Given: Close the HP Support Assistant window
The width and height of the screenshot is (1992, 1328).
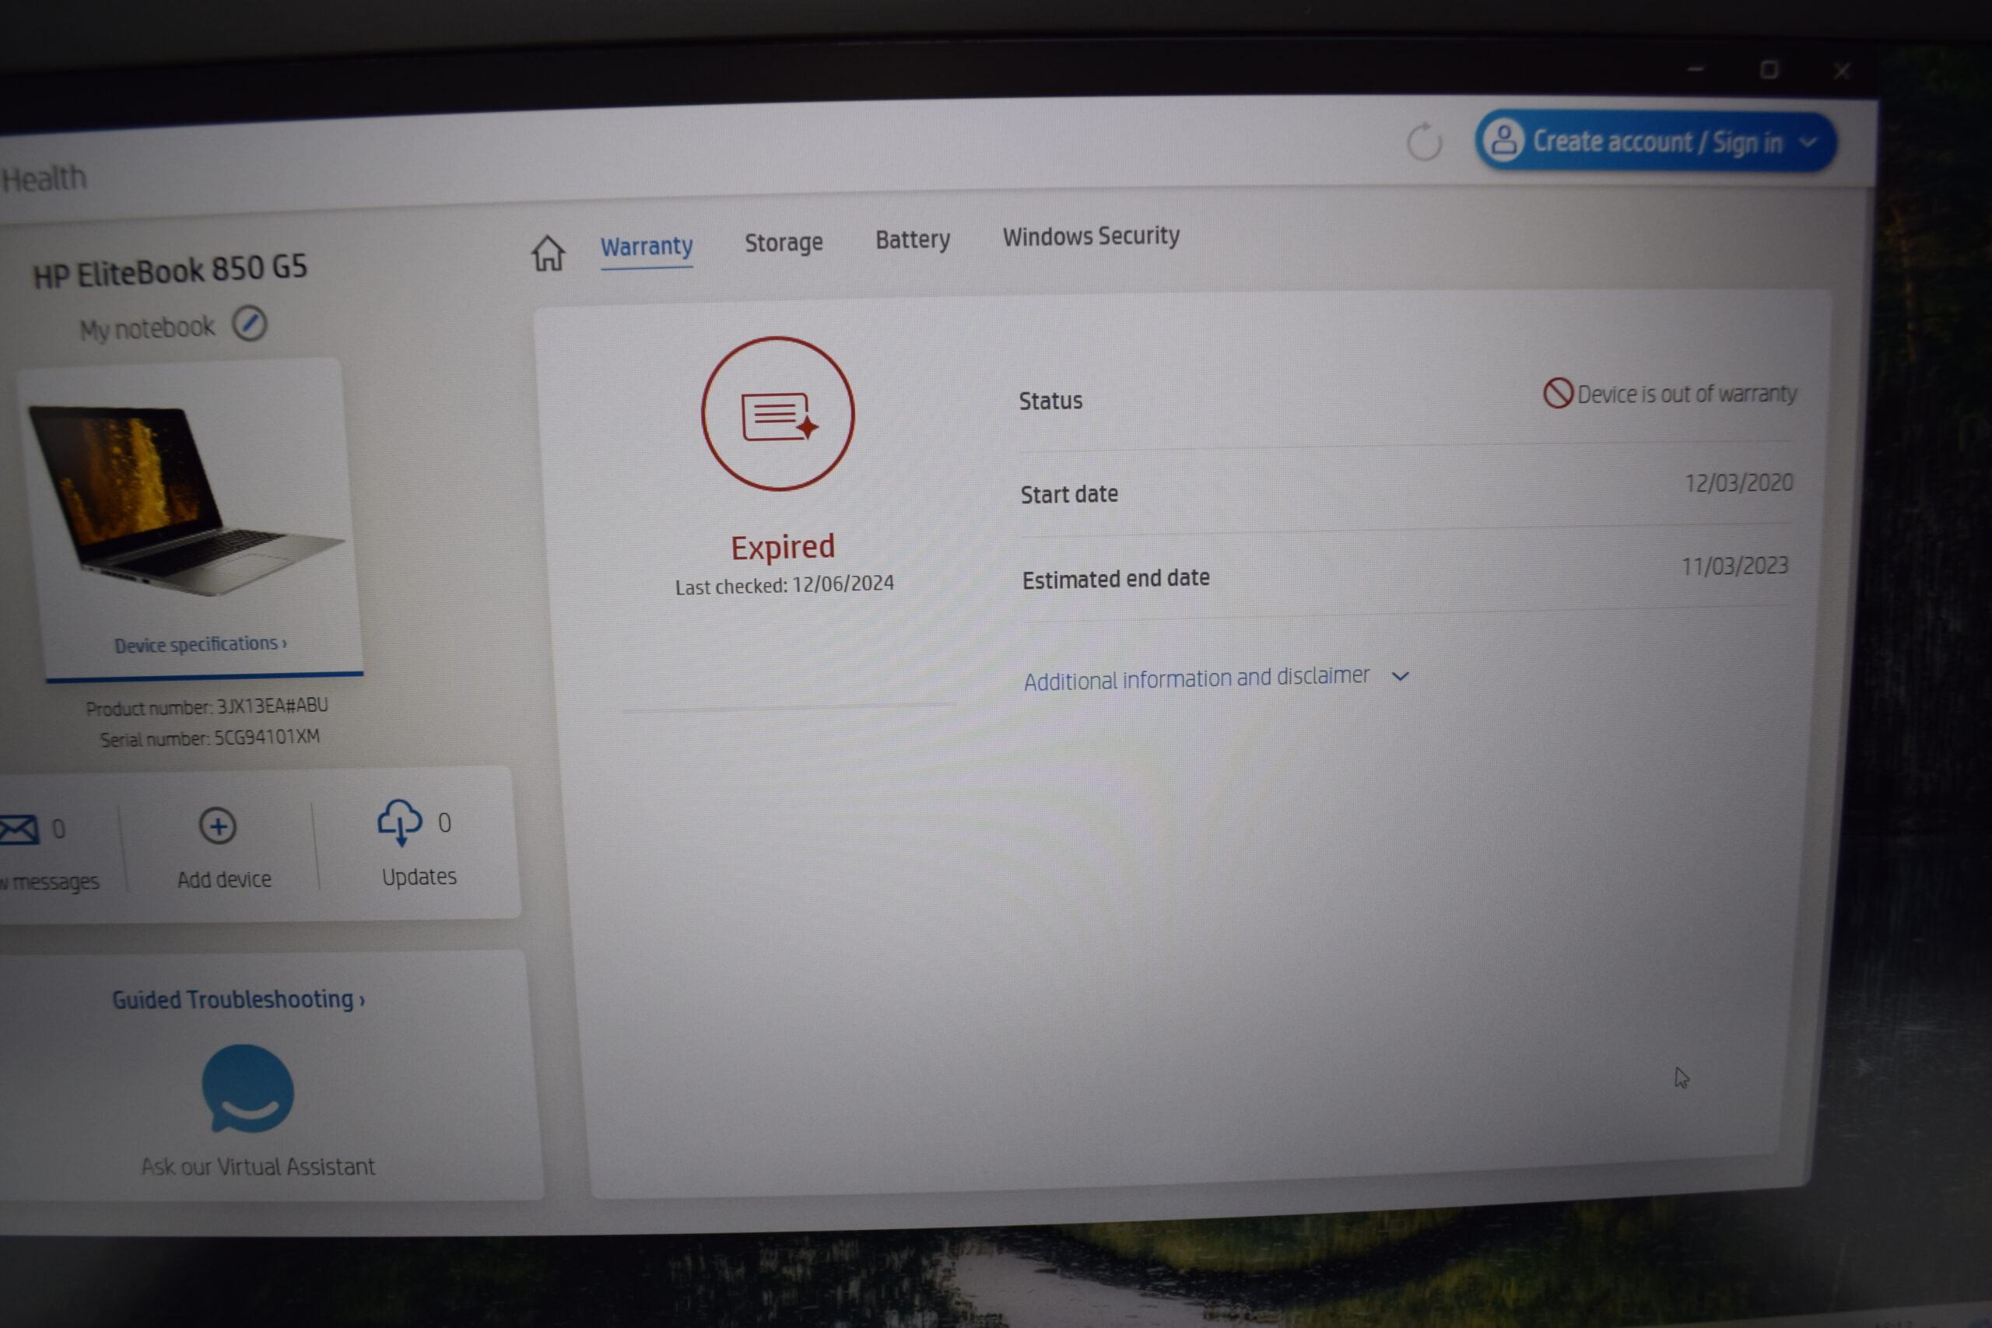Looking at the screenshot, I should 1841,71.
